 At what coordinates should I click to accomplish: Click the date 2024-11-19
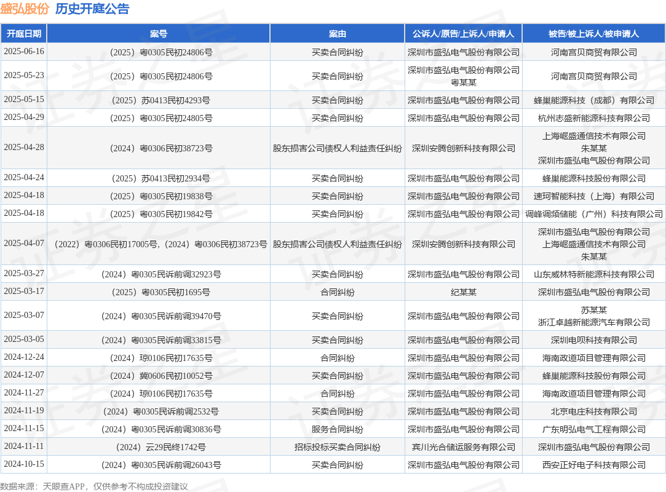(24, 410)
